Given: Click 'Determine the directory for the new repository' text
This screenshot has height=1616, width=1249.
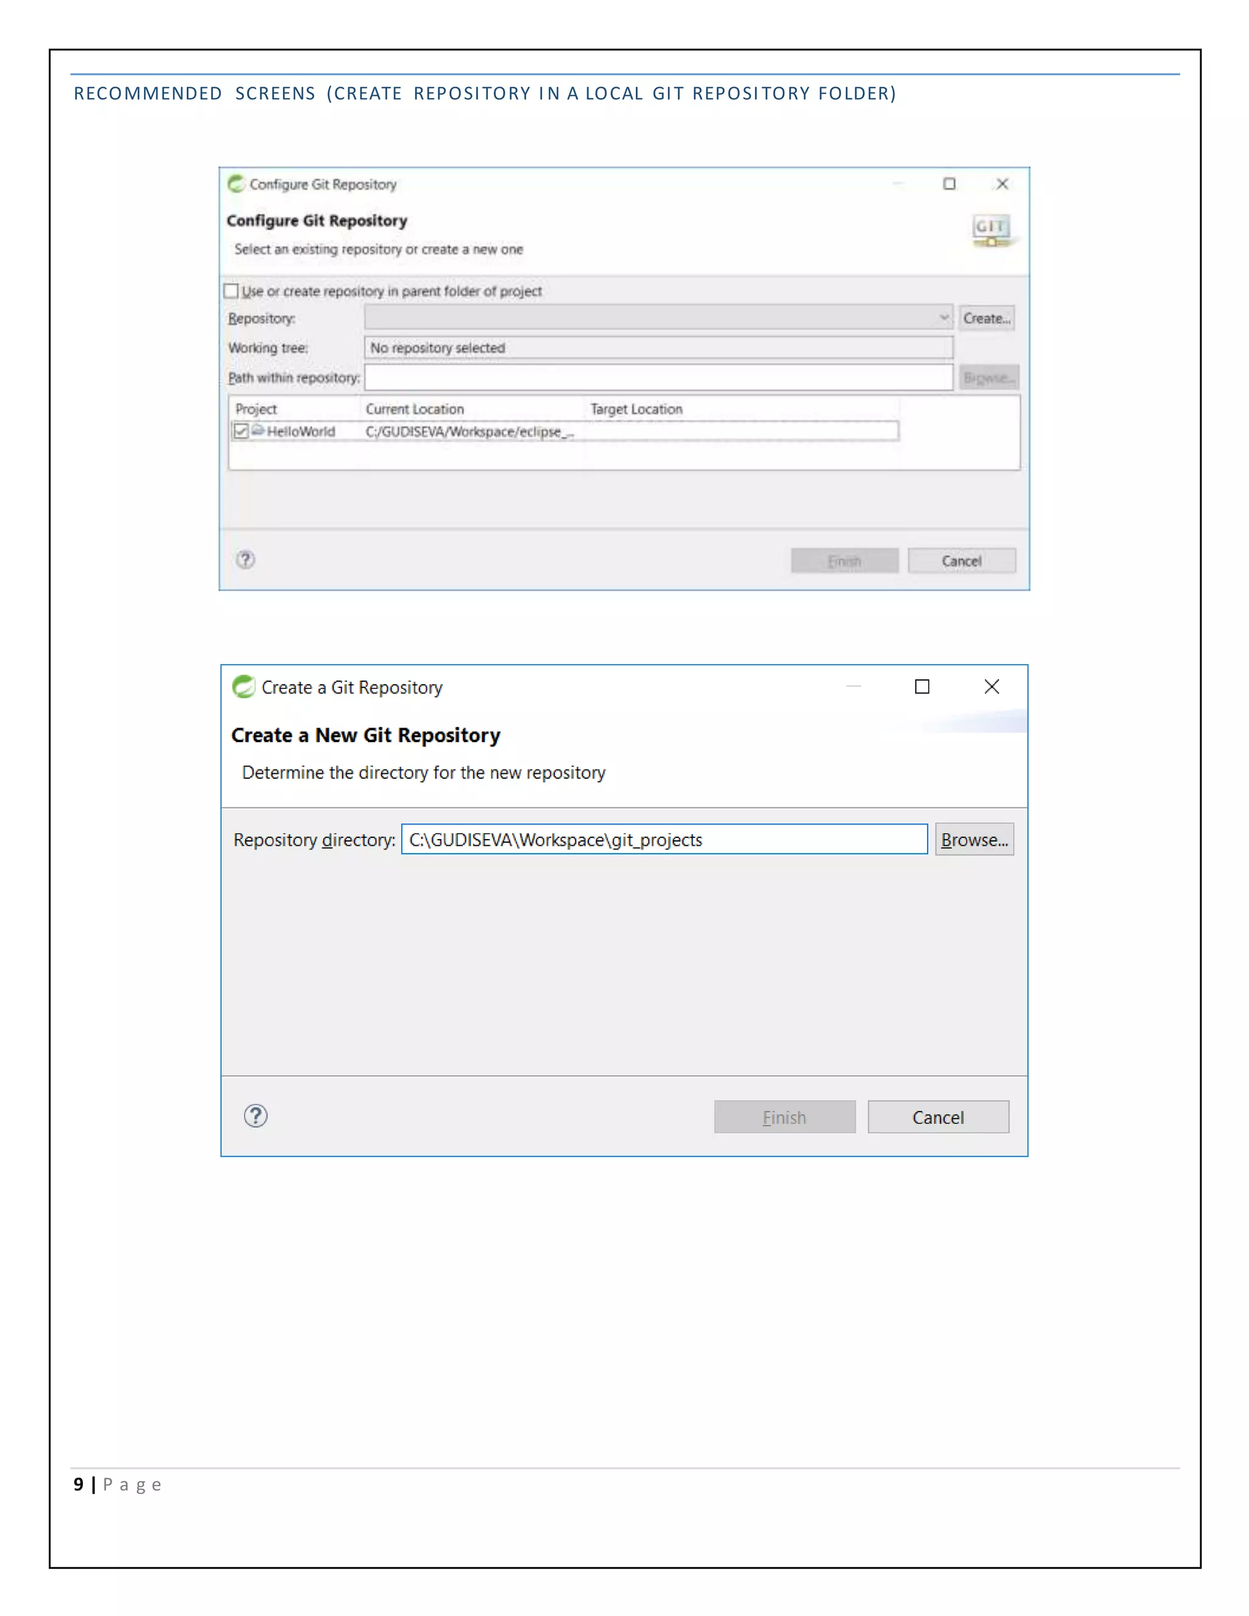Looking at the screenshot, I should 423,773.
